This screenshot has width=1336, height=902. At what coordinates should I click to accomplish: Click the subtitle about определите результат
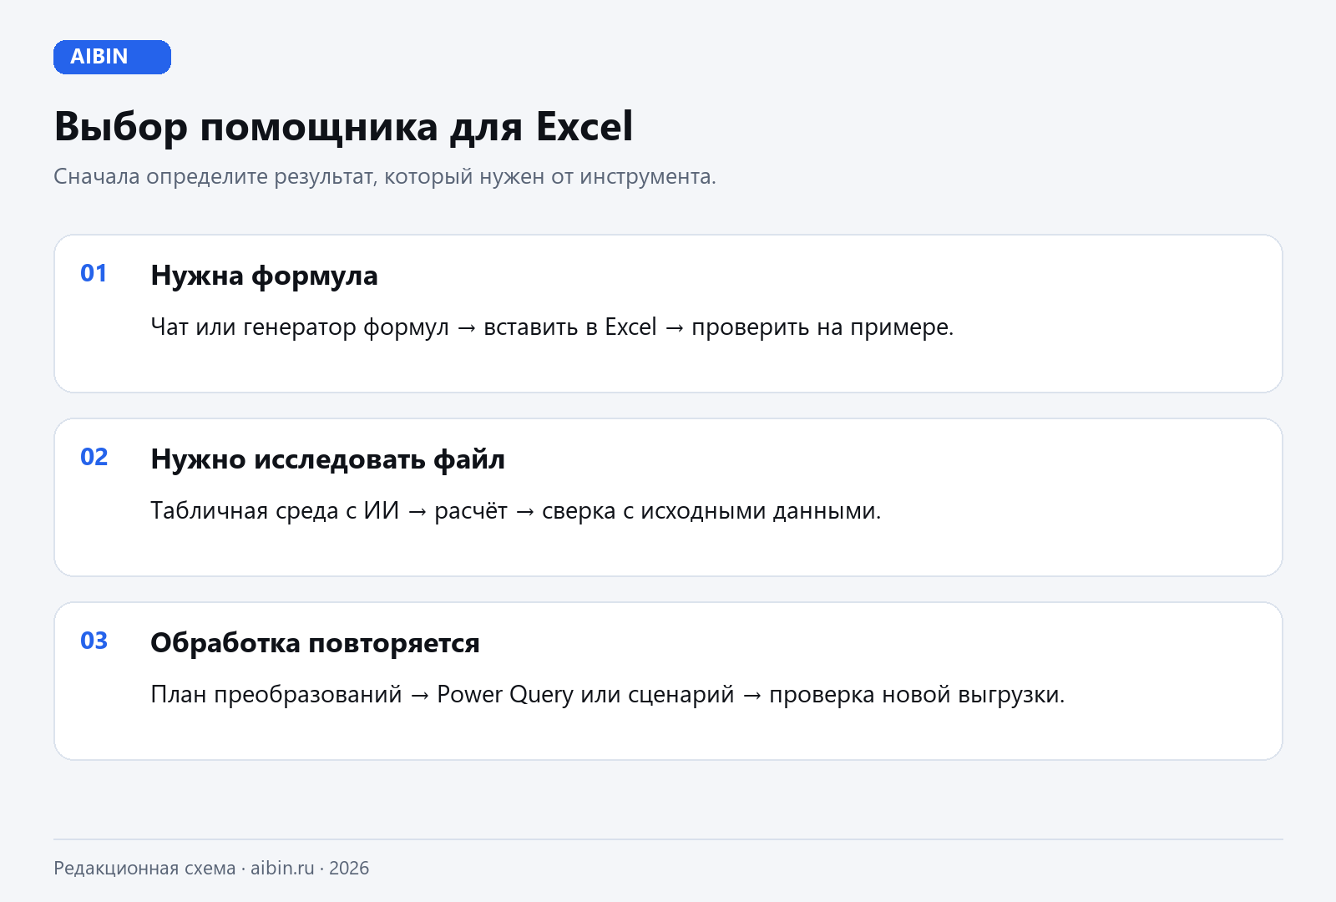[384, 177]
